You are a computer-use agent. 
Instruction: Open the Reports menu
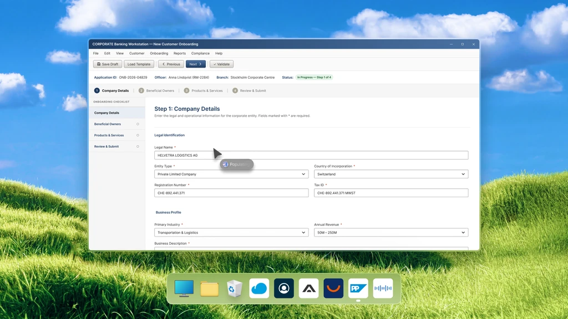pos(180,53)
